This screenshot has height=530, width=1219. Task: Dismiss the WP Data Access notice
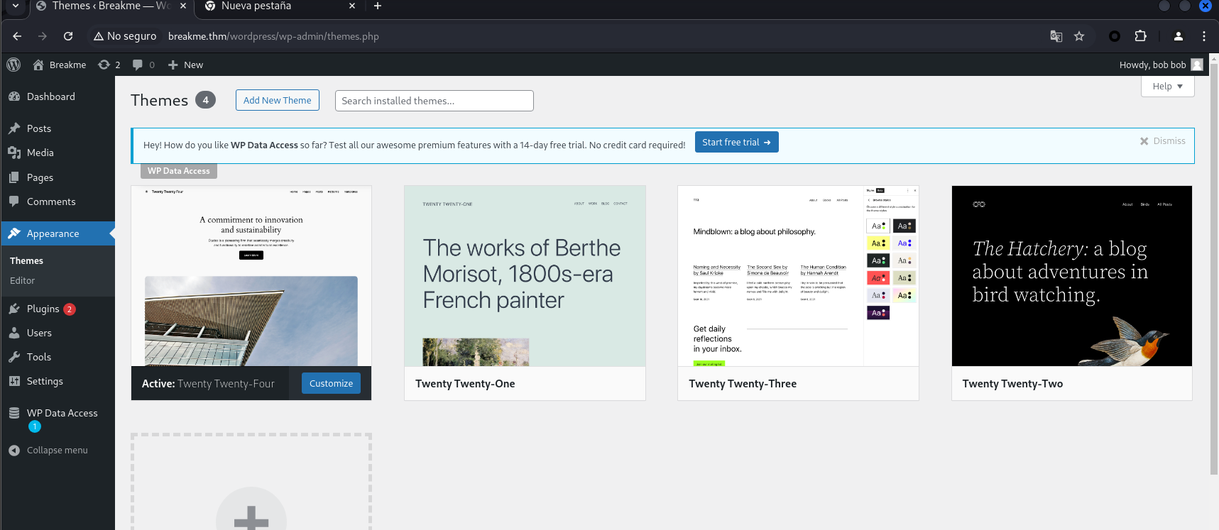click(1162, 141)
